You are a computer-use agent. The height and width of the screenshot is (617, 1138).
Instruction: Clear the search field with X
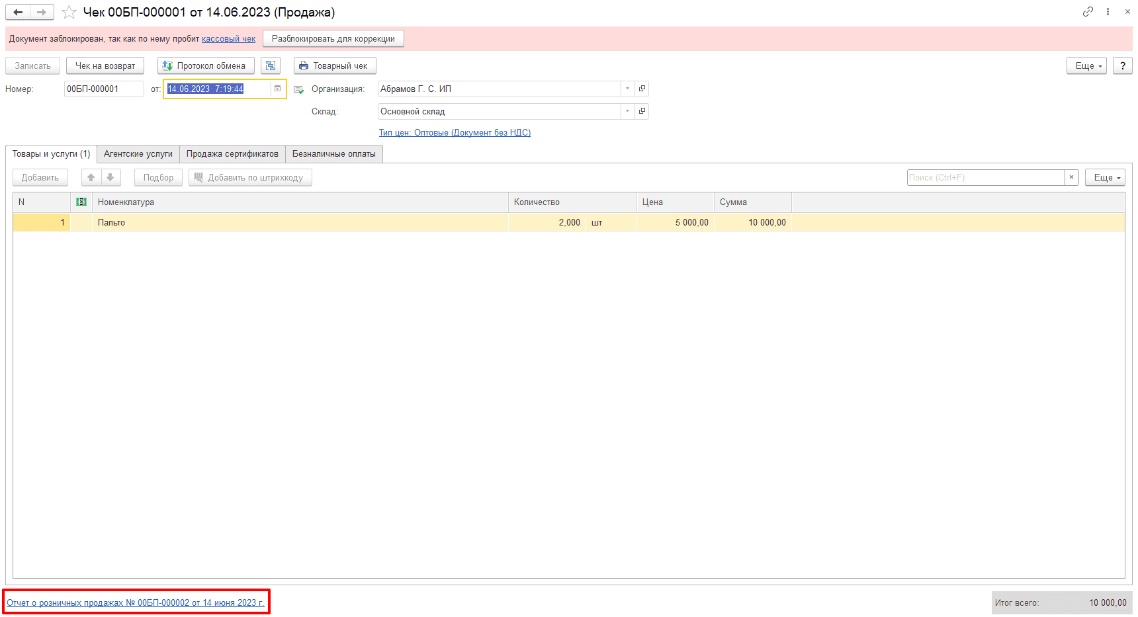click(1072, 177)
